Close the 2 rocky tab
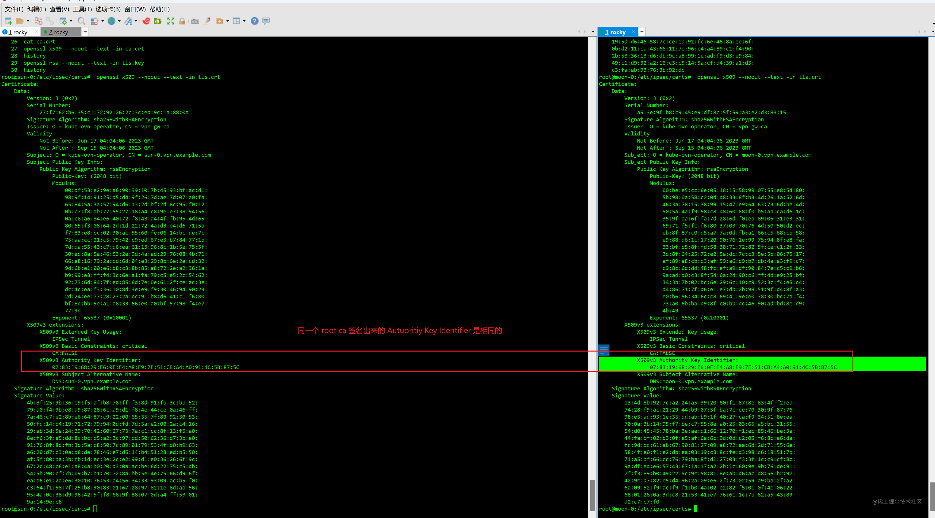The width and height of the screenshot is (935, 518). pos(77,32)
